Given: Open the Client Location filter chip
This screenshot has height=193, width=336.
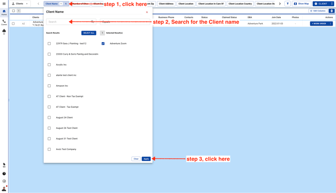Looking at the screenshot, I should (x=186, y=4).
